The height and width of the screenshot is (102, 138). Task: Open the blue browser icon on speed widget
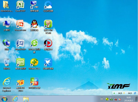(x=135, y=93)
